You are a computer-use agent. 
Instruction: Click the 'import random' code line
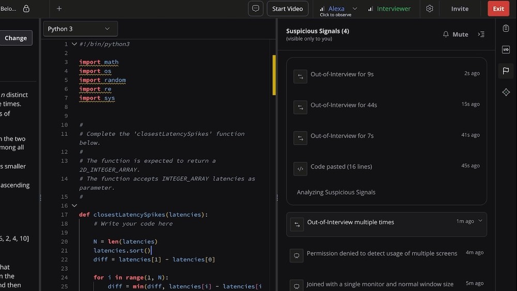tap(102, 80)
